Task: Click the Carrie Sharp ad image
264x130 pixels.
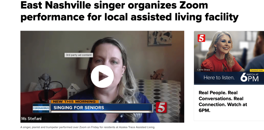Action: 229,58
